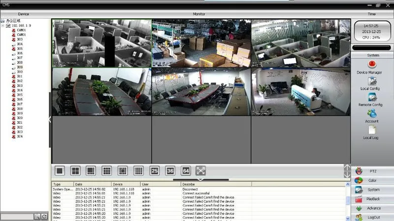394x221 pixels.
Task: Click the LogOut button
Action: pyautogui.click(x=372, y=217)
